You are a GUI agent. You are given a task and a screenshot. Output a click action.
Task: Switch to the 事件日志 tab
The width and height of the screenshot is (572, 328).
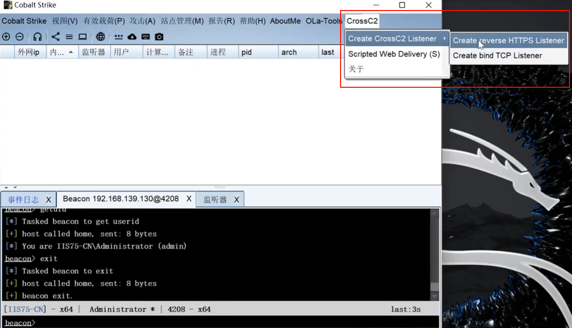(23, 200)
